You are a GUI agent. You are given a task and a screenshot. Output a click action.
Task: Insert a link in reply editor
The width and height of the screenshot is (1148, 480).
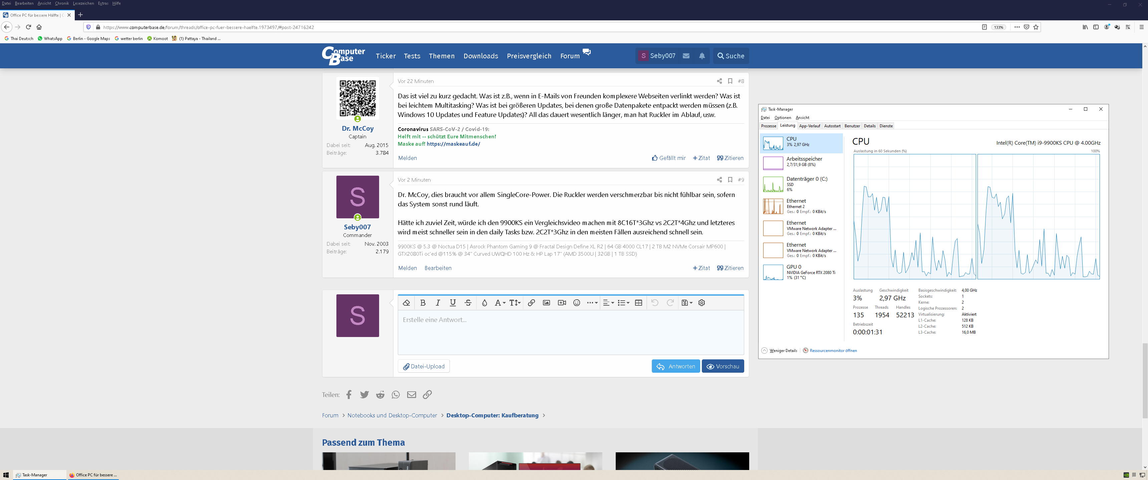[531, 303]
